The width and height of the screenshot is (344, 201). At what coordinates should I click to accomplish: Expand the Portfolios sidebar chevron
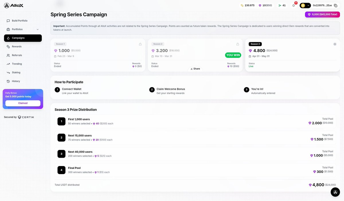click(38, 29)
